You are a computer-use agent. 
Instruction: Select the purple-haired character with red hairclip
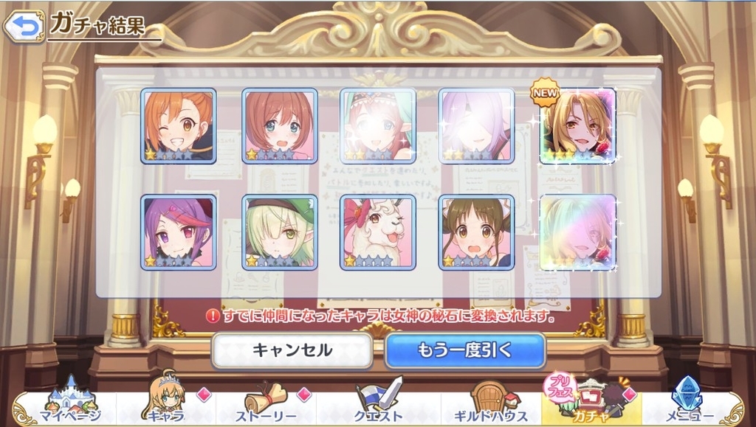tap(179, 232)
